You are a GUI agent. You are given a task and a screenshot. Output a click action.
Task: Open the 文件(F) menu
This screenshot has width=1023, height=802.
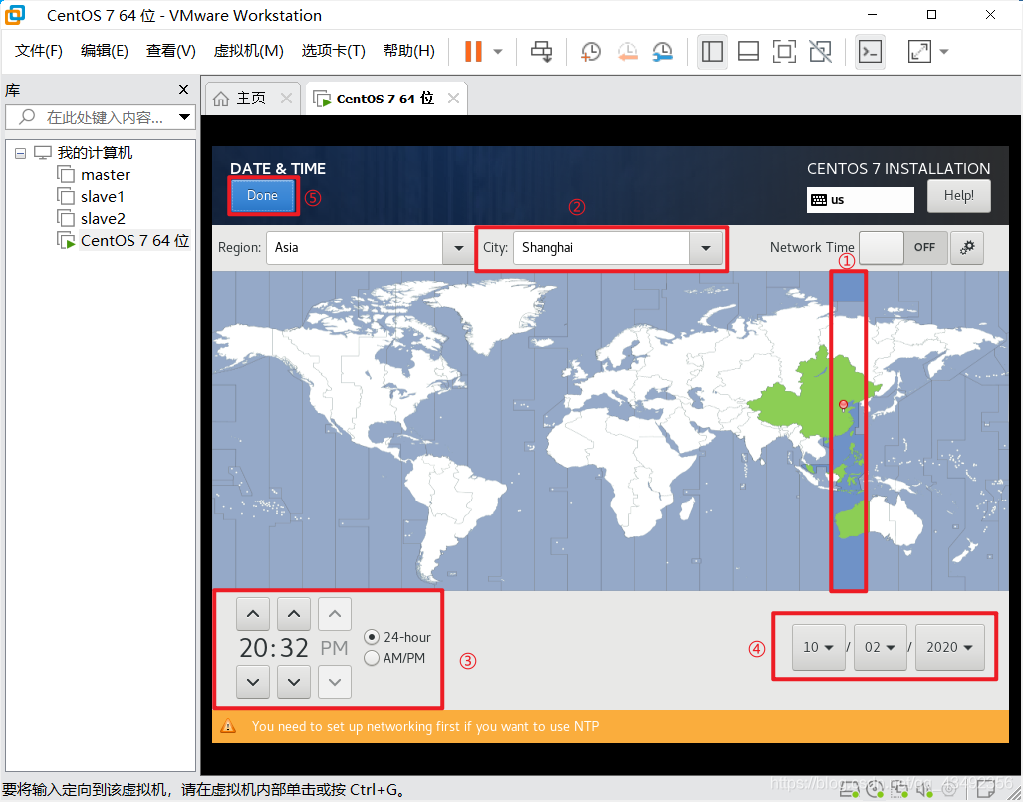coord(39,51)
